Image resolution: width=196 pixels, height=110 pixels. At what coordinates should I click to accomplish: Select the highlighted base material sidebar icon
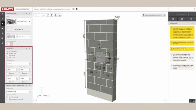[2, 24]
